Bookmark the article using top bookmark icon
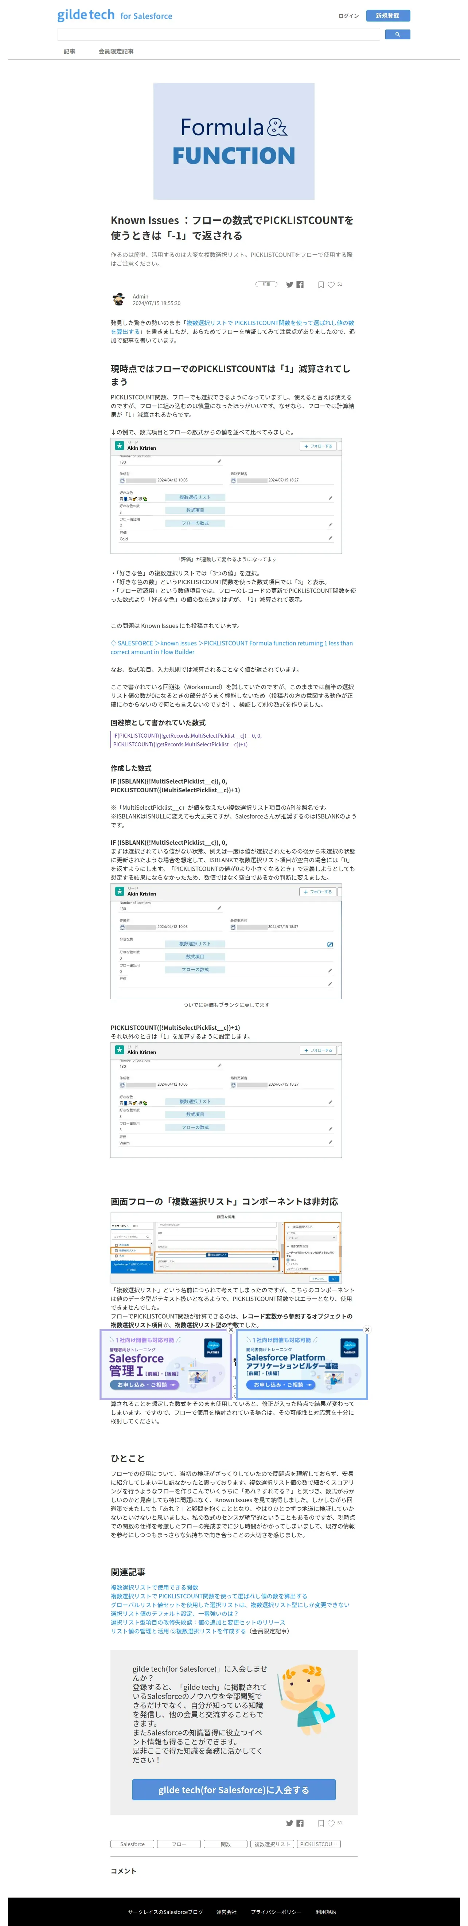Viewport: 468px width, 1926px height. pyautogui.click(x=321, y=285)
